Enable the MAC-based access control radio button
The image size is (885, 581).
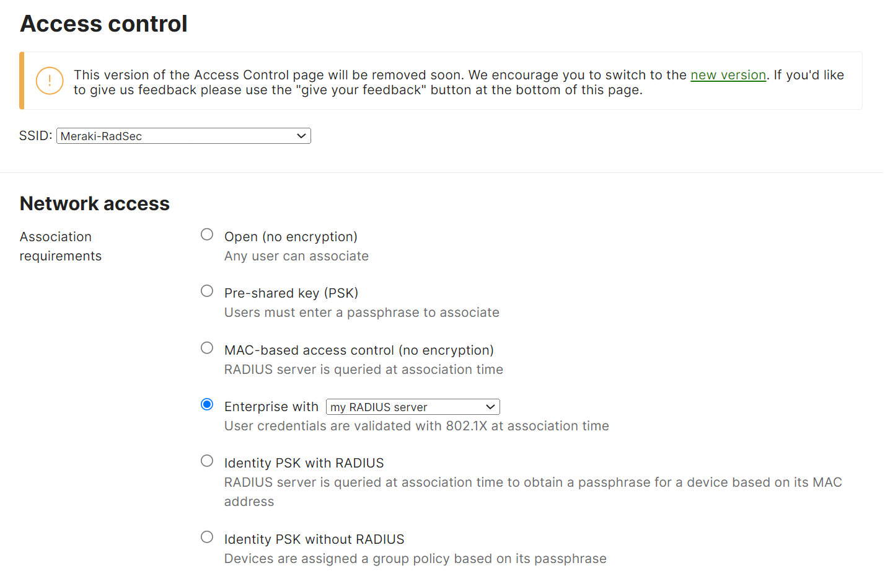tap(207, 348)
